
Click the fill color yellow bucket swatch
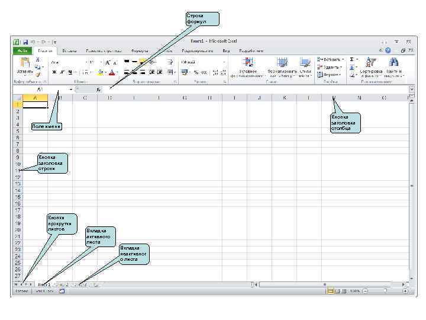(101, 72)
